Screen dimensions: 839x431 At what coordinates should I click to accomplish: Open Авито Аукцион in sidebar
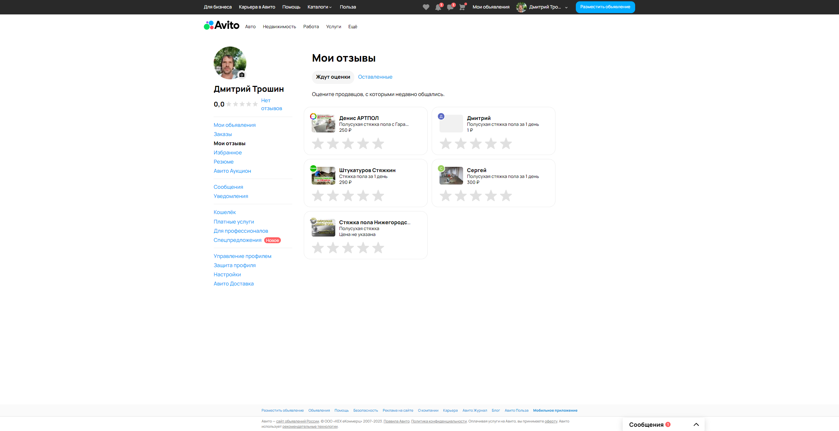[x=232, y=171]
